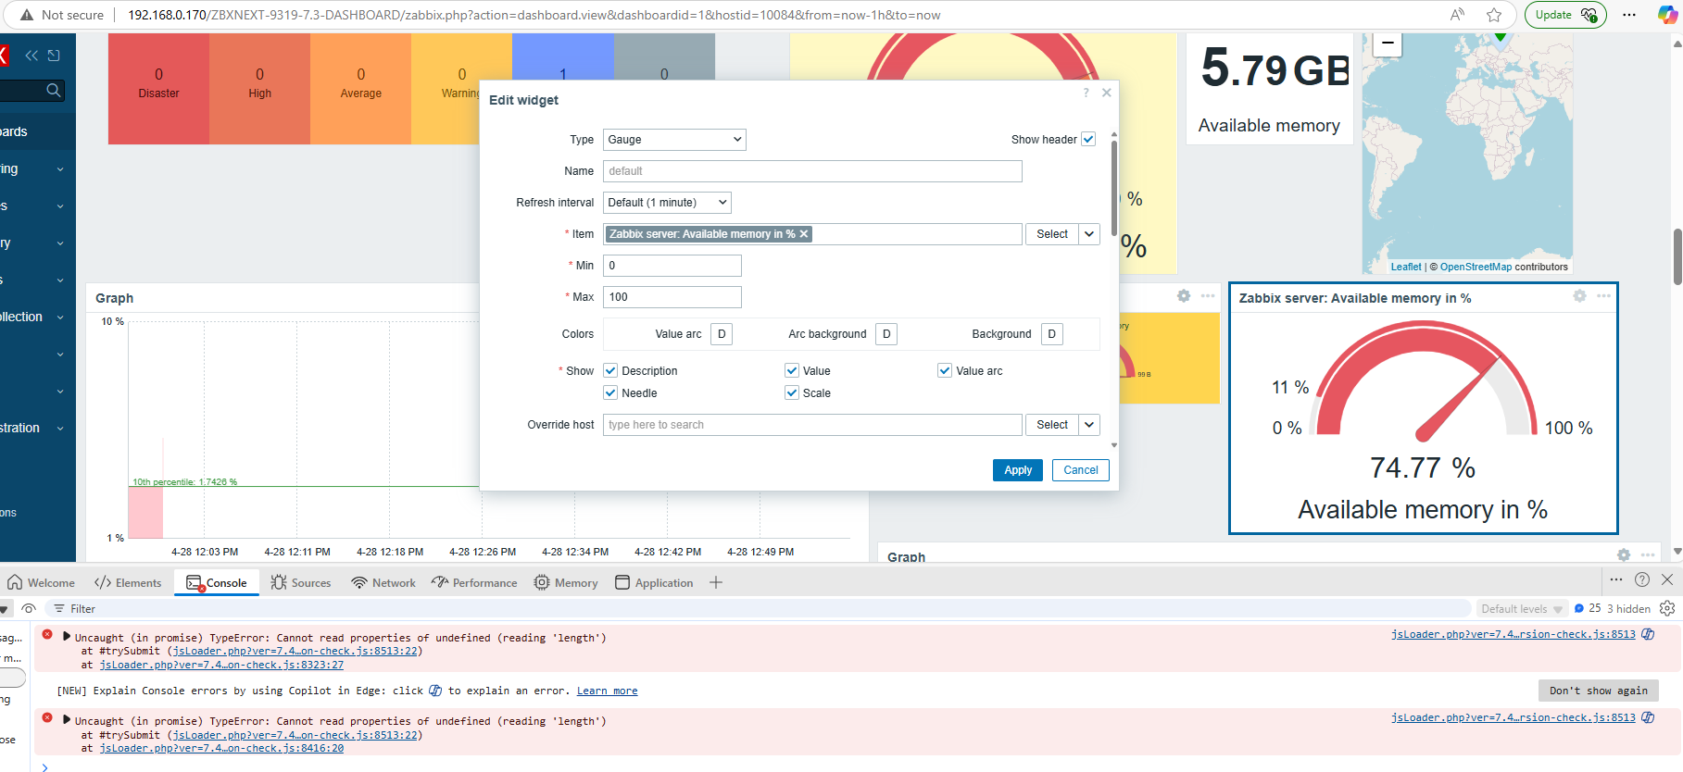Switch to DevTools Sources tab
1683x772 pixels.
(x=301, y=582)
